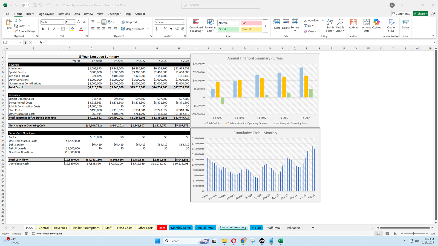Expand the Number Format dropdown
The width and height of the screenshot is (438, 246).
click(183, 22)
